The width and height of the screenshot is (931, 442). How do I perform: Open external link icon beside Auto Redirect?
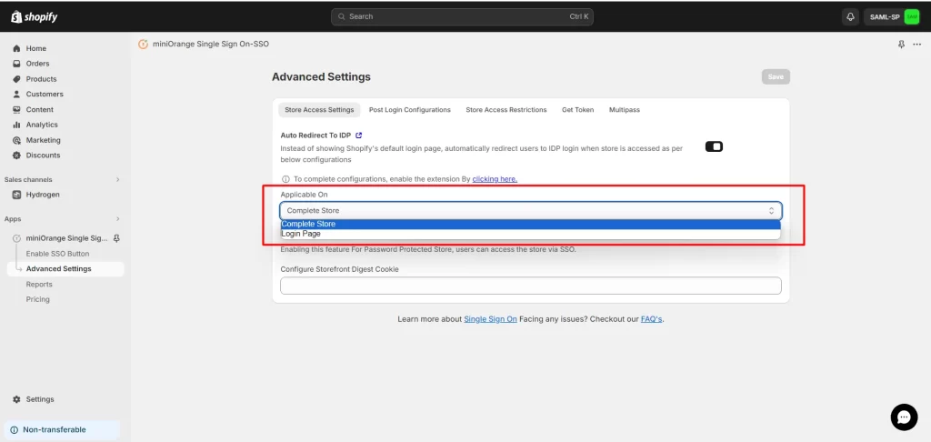[359, 135]
